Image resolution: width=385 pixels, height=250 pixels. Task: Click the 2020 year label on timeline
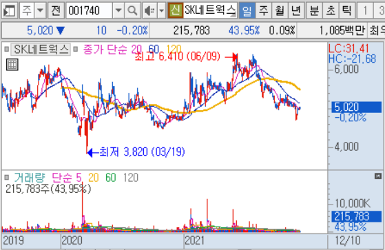click(72, 240)
